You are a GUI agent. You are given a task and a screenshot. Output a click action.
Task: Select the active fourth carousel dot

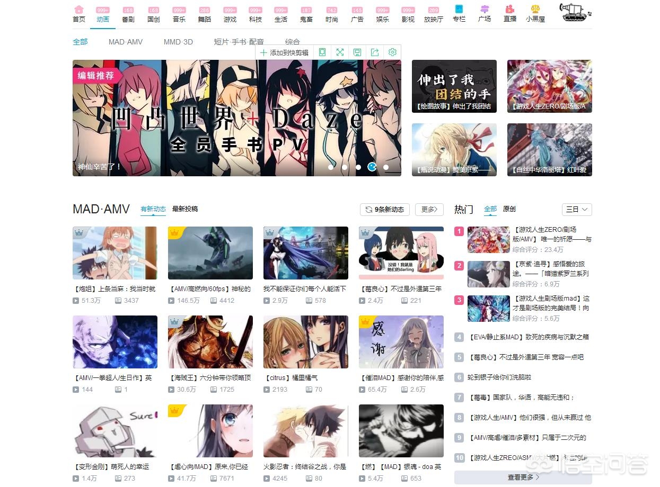coord(372,167)
